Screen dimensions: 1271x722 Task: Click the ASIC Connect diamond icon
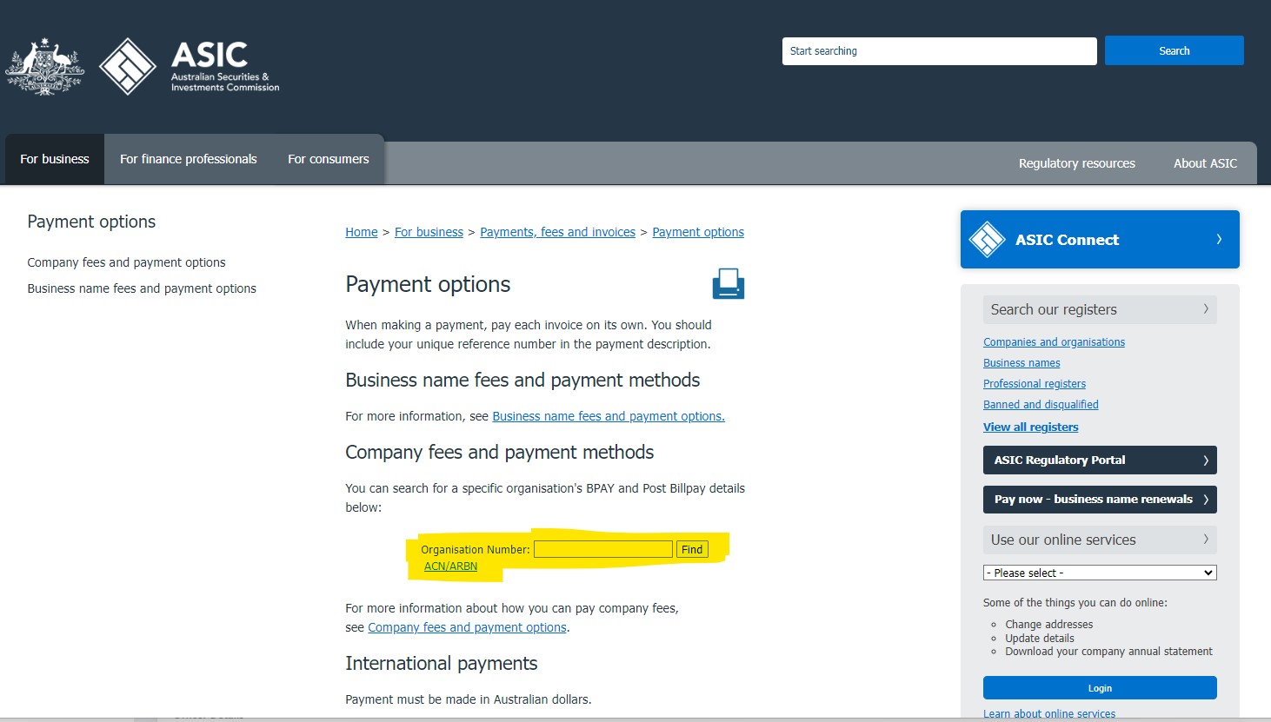[x=987, y=240]
